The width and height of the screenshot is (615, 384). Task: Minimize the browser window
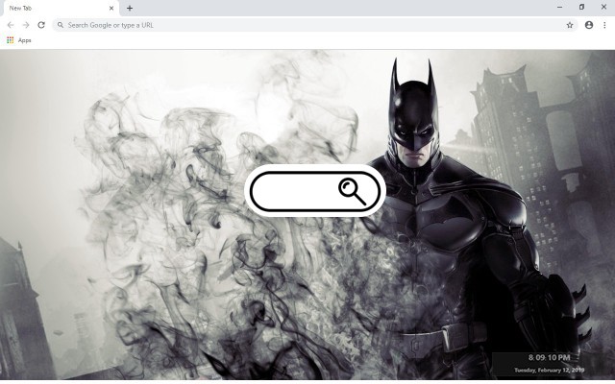click(x=559, y=8)
